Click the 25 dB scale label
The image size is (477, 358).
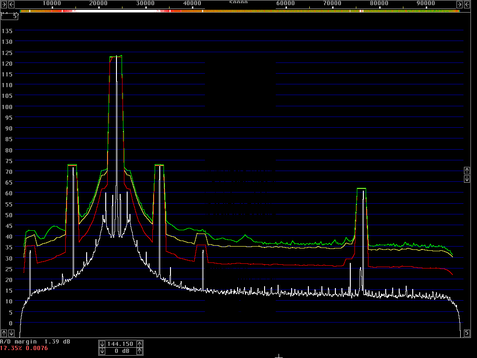point(9,269)
